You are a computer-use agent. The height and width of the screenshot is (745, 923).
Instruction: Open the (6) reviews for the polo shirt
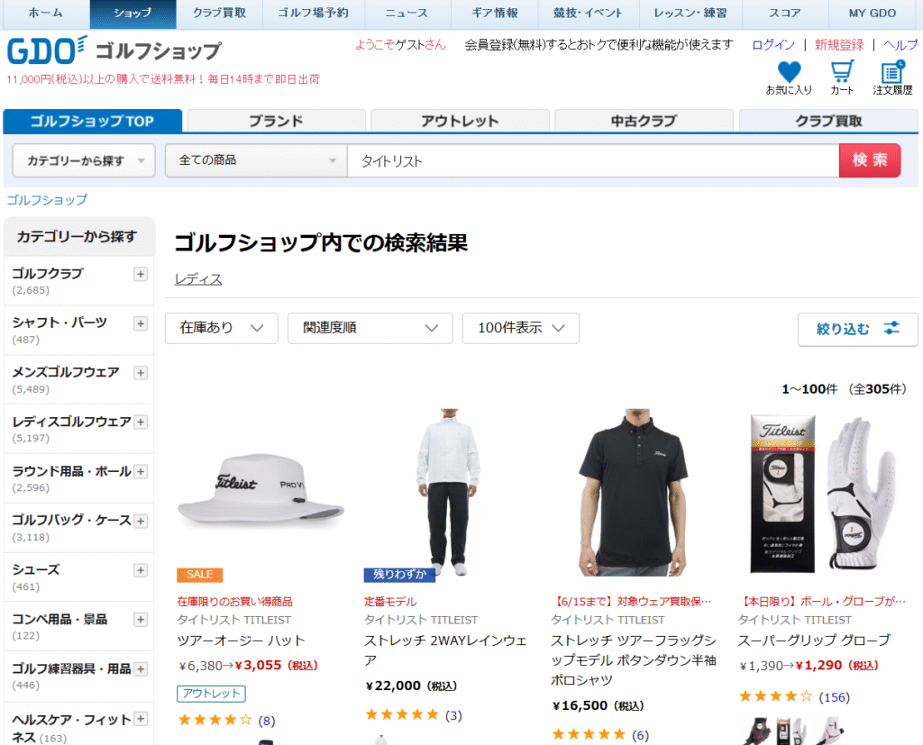pos(641,736)
